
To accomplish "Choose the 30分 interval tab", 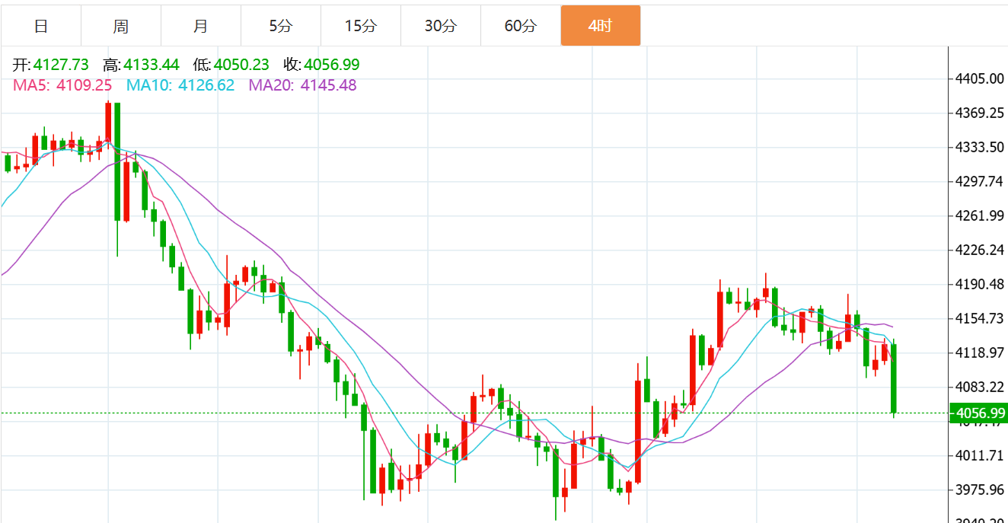I will (x=441, y=26).
